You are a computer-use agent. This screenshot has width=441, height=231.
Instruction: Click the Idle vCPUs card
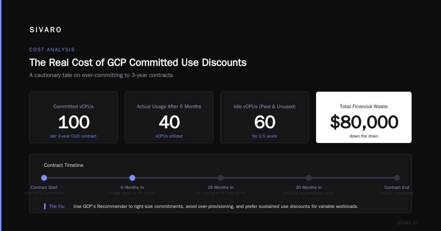[x=265, y=117]
